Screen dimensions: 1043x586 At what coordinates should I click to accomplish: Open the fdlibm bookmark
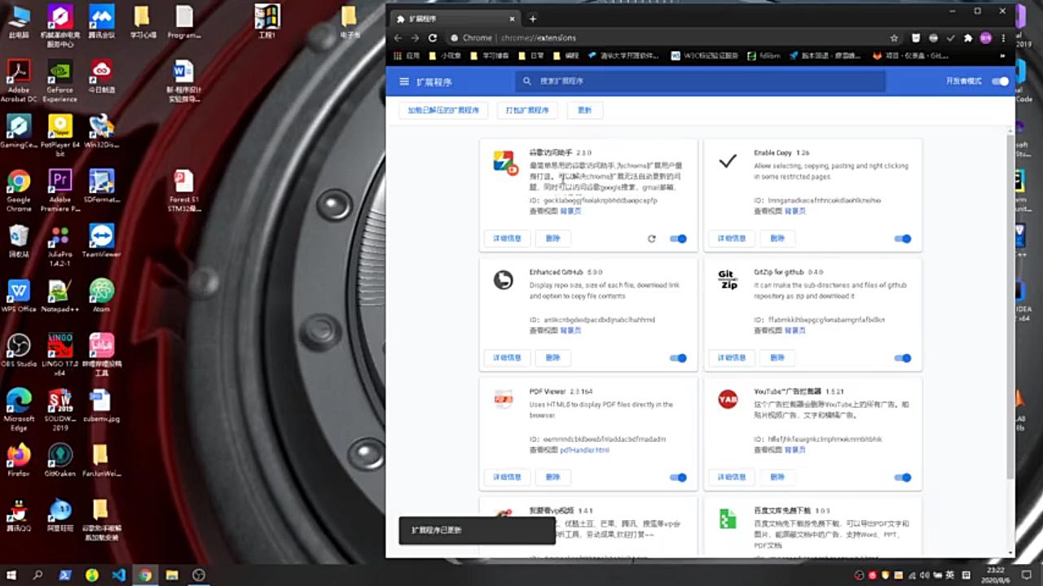tap(764, 56)
